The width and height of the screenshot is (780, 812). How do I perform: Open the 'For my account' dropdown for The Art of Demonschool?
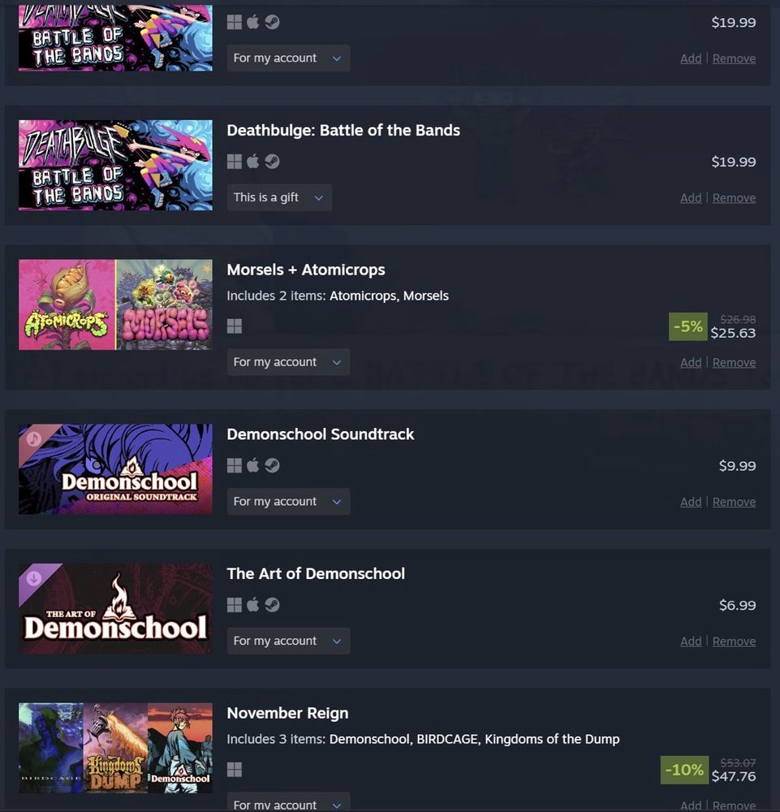pos(288,641)
